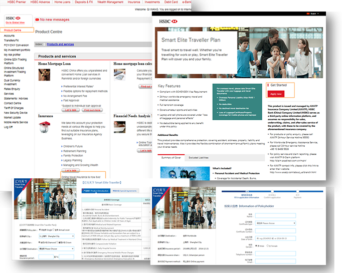This screenshot has width=364, height=273.
Task: Open Accounts in the left sidebar
Action: click(10, 36)
